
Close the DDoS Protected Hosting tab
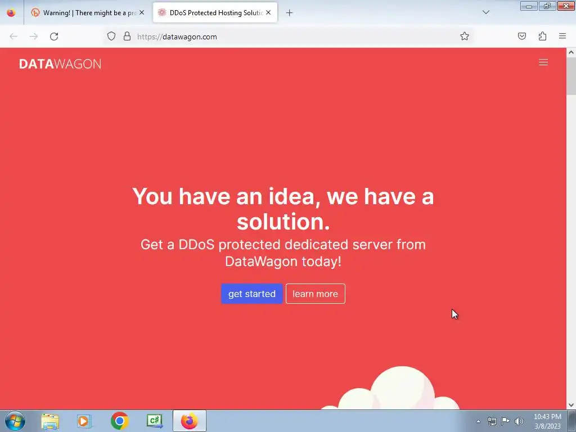point(268,12)
